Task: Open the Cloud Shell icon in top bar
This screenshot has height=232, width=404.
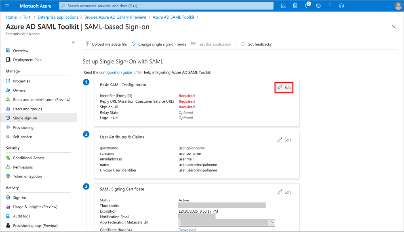Action: (284, 6)
